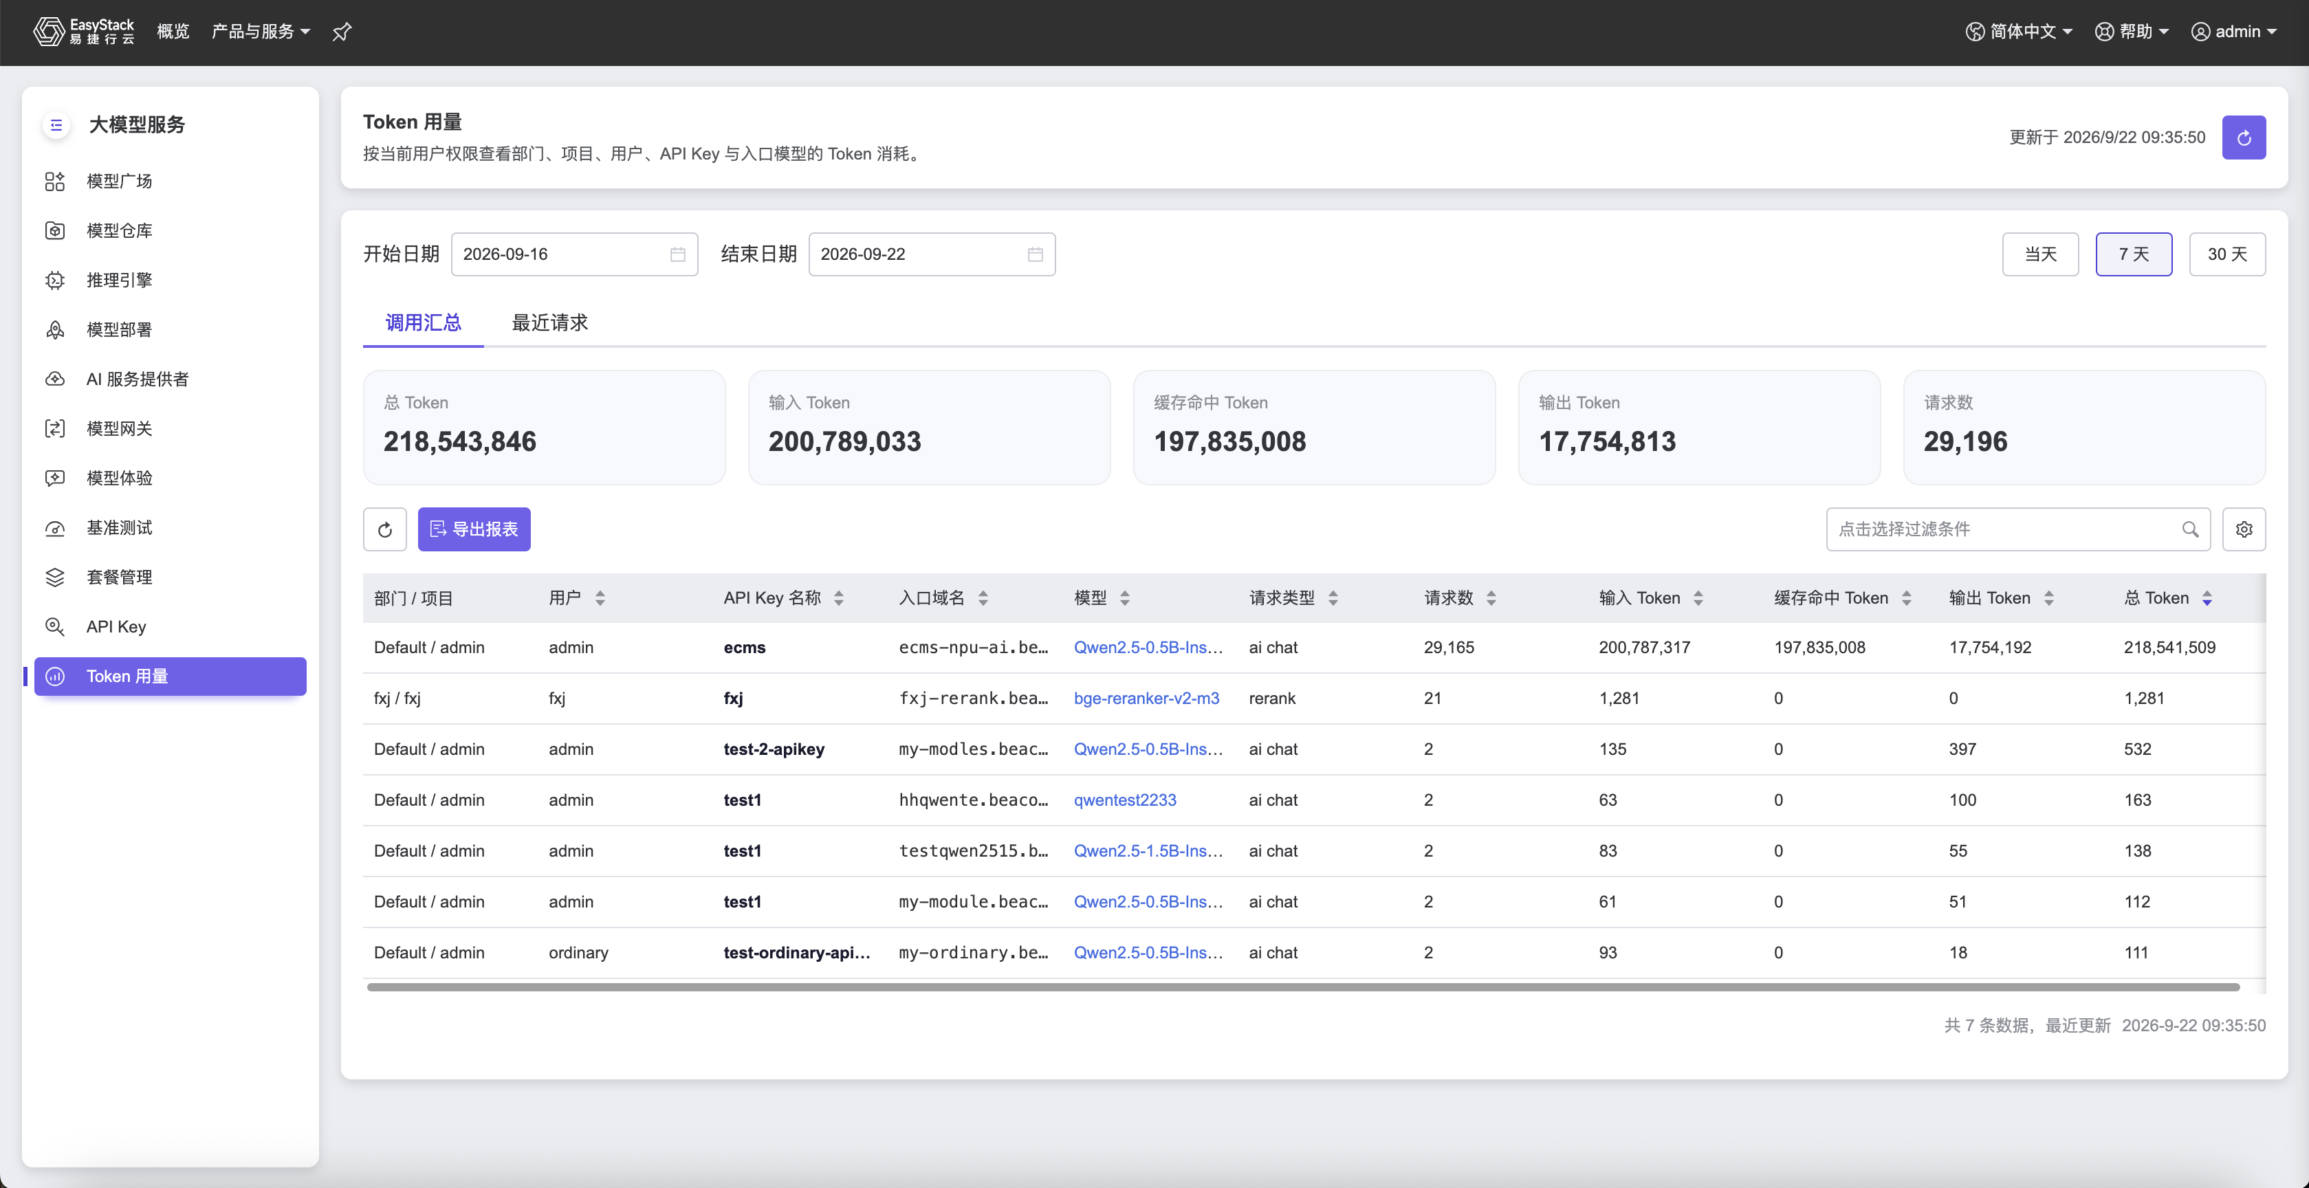
Task: Switch to 最近请求 tab
Action: (549, 322)
